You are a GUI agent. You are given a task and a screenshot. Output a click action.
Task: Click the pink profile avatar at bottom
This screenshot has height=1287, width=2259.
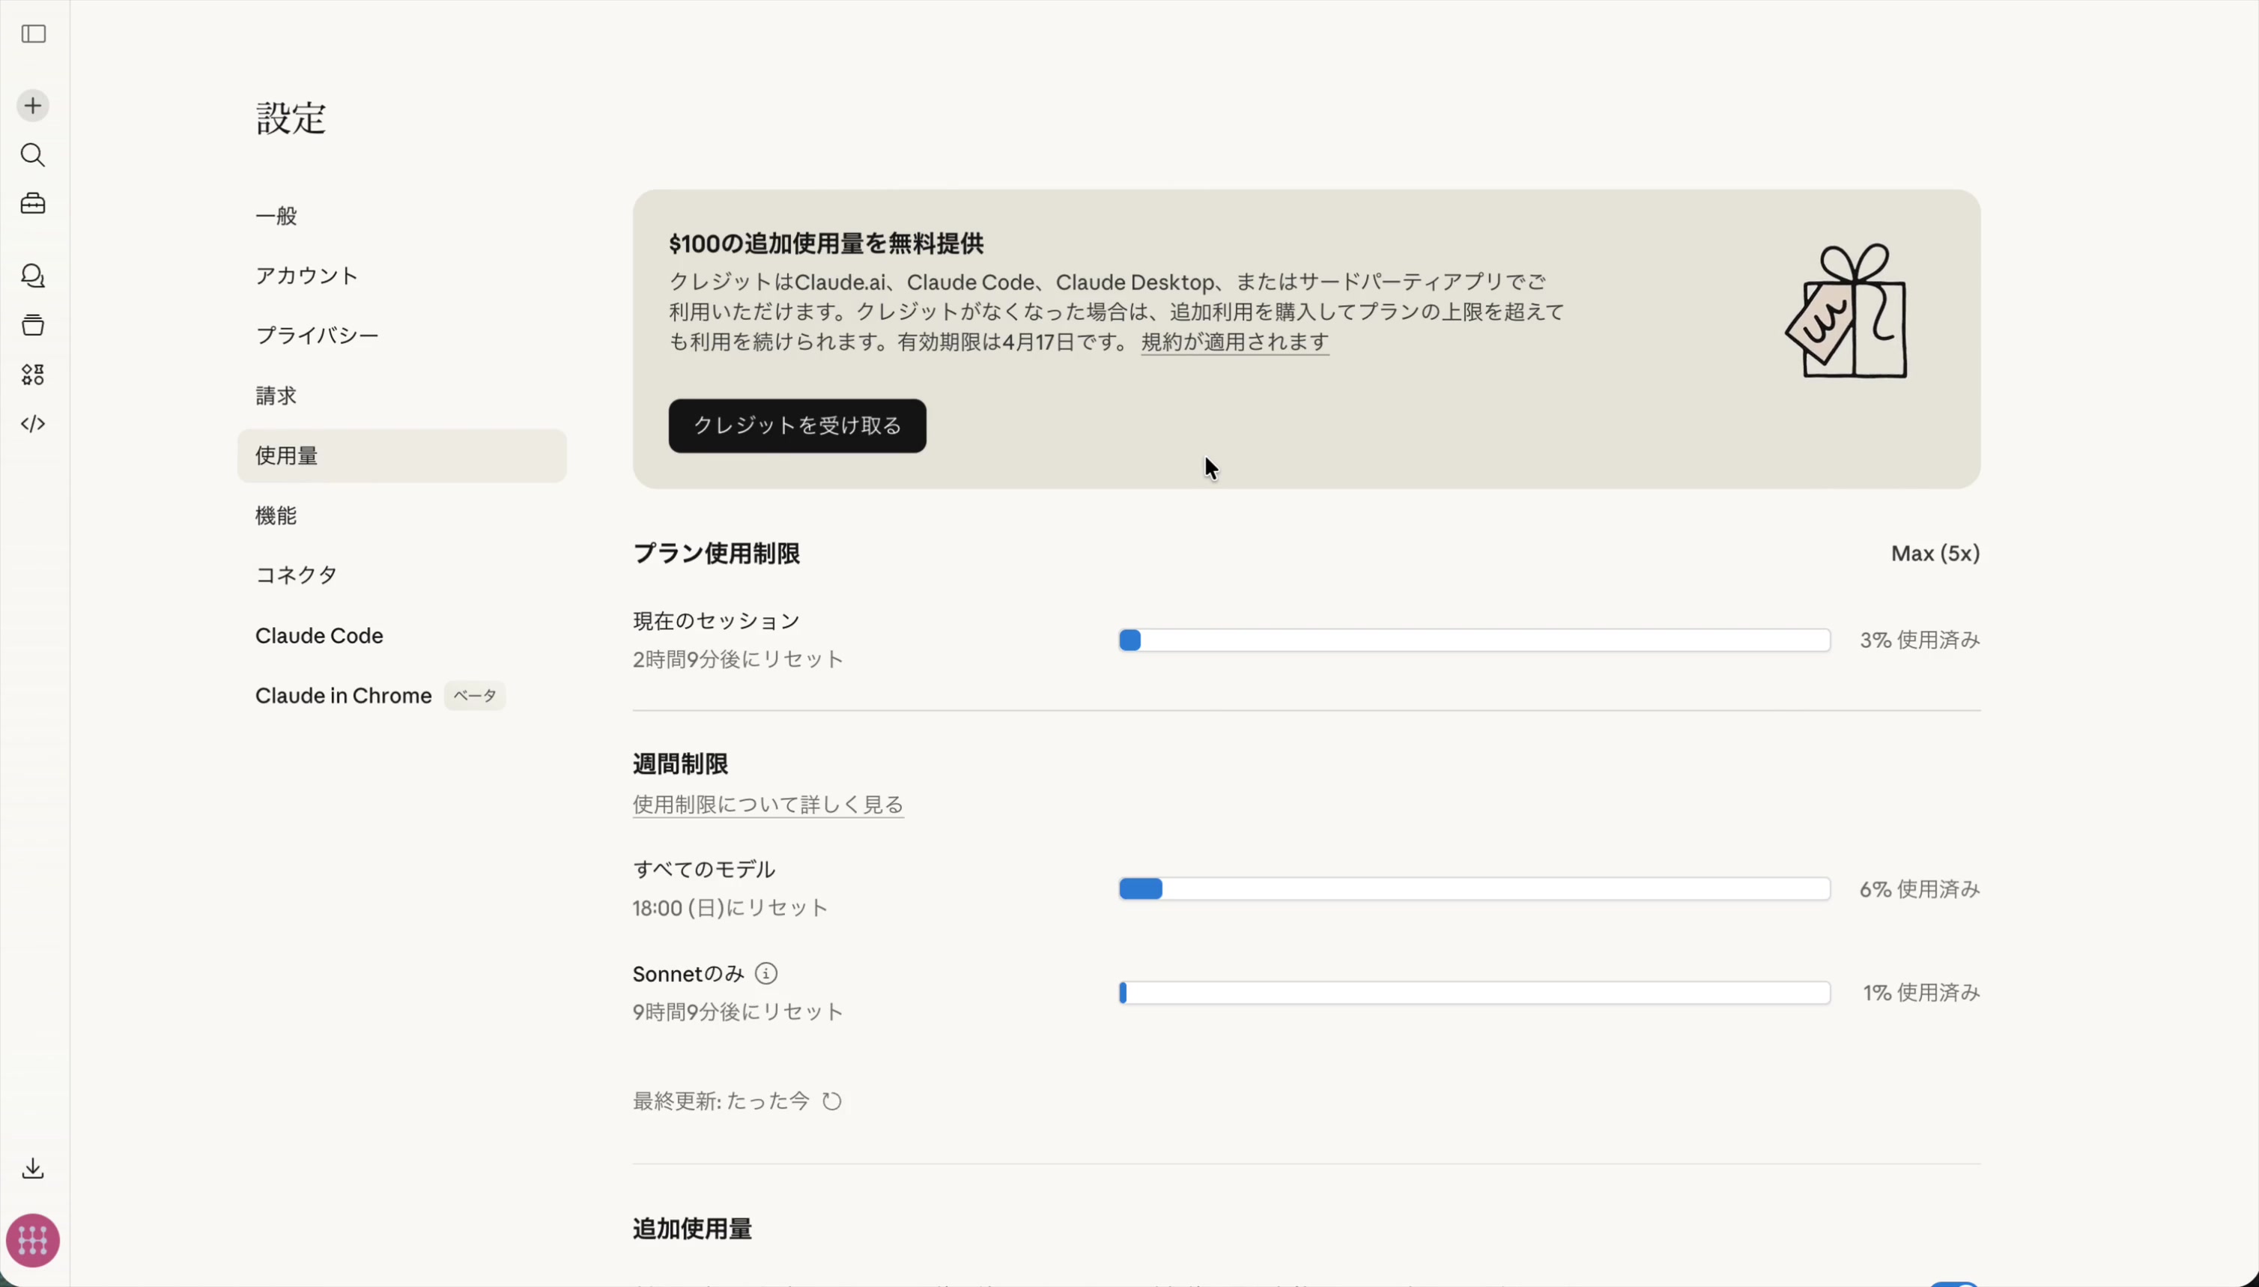pyautogui.click(x=33, y=1241)
